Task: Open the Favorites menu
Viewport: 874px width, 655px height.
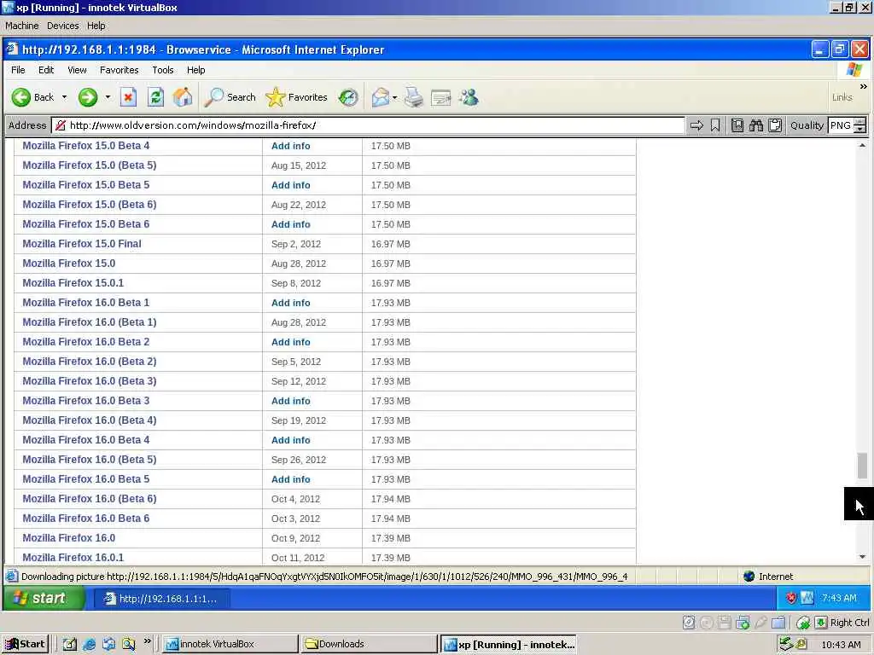Action: click(x=119, y=70)
